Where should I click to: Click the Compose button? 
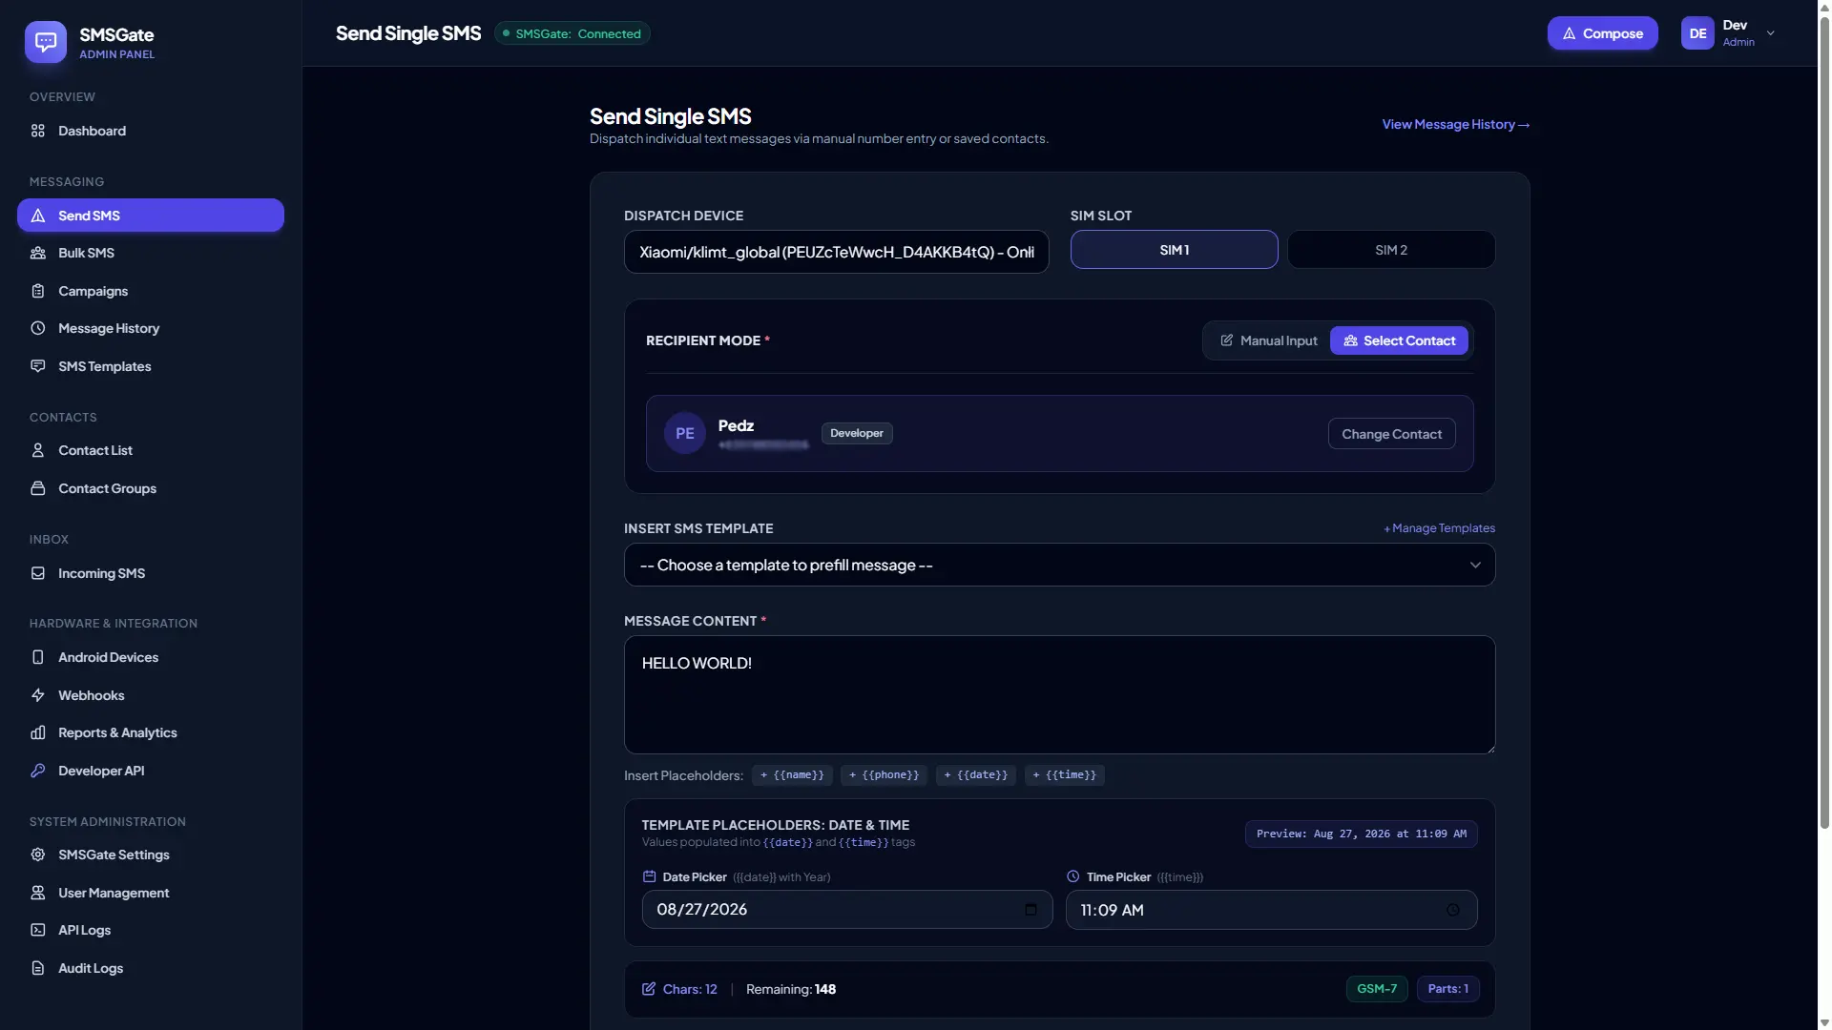(1602, 33)
